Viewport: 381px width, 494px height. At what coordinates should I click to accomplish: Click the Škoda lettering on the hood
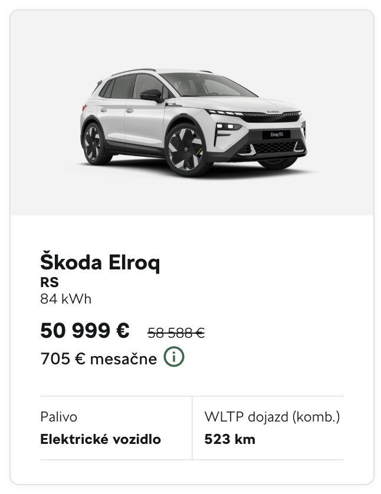pos(272,111)
